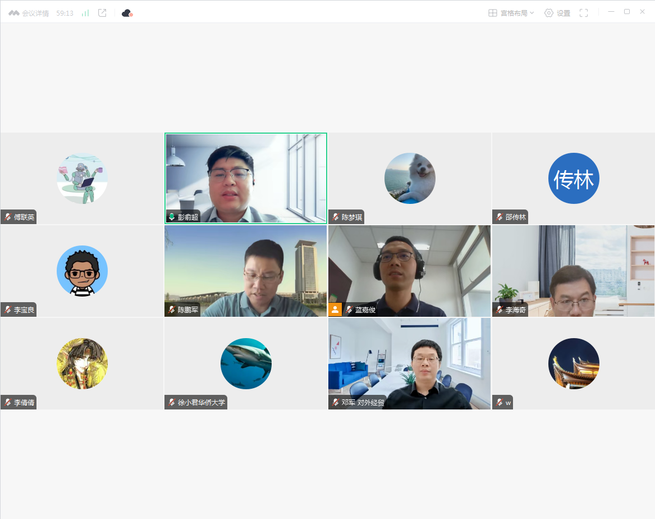This screenshot has height=519, width=655.
Task: Enter fullscreen with the brackets icon
Action: [584, 13]
